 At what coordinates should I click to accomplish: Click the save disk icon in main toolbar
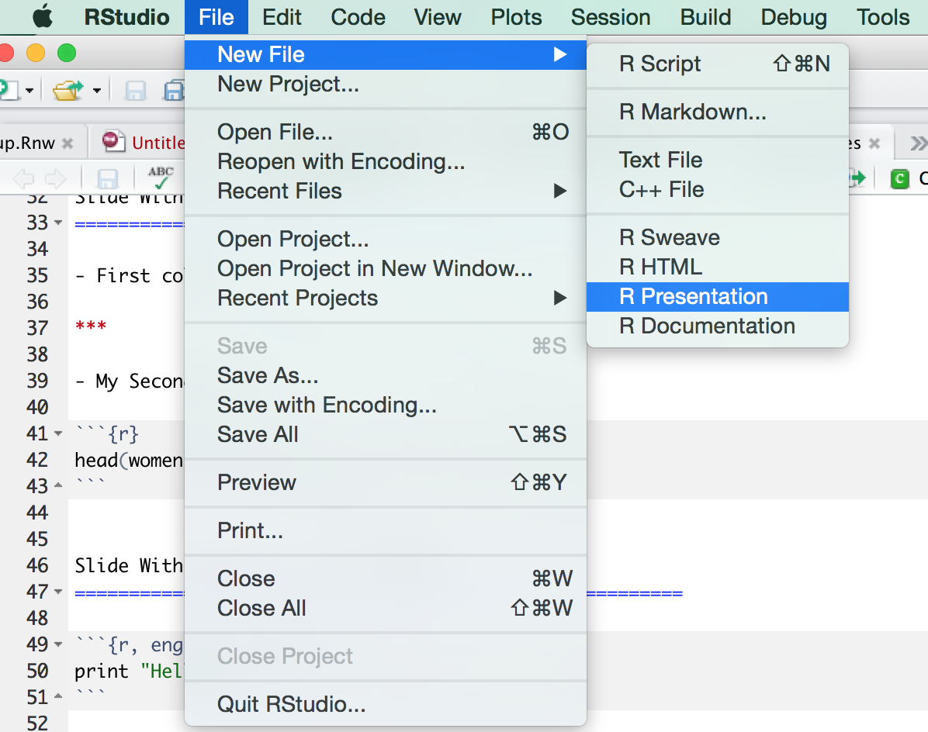(136, 91)
